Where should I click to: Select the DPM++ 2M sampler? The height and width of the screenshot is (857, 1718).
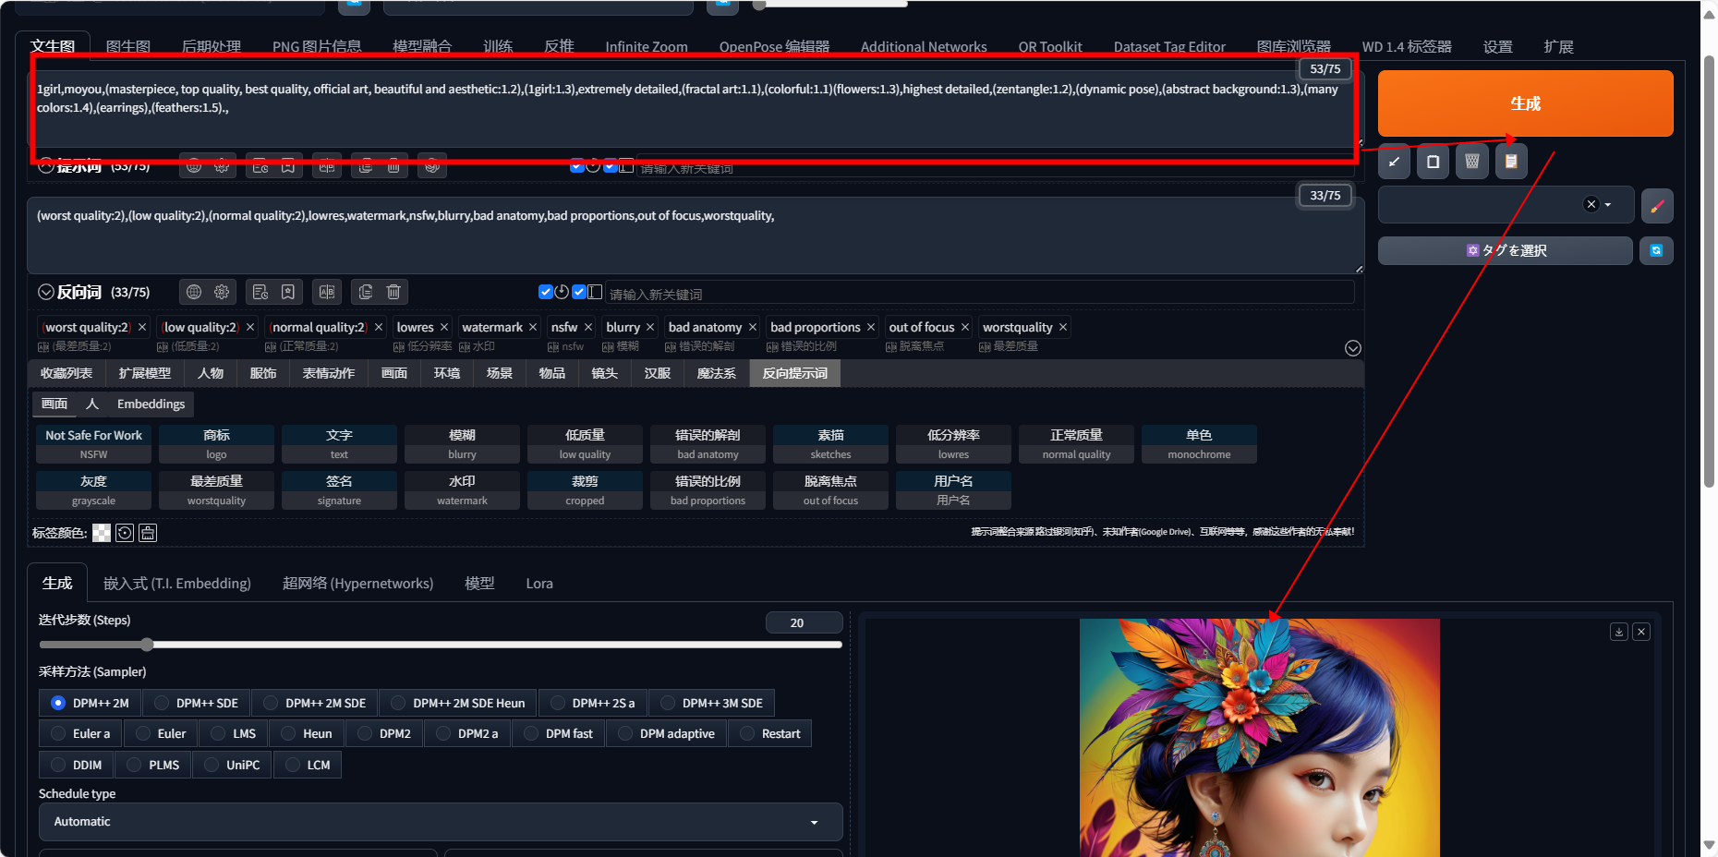[x=90, y=703]
